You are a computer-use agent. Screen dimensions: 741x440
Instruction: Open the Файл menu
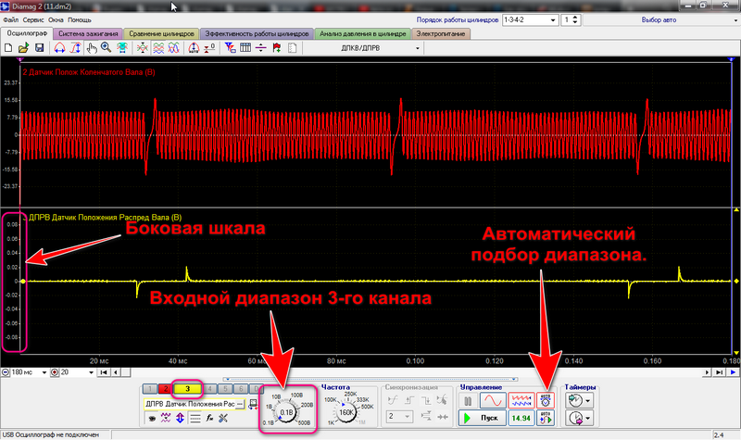click(11, 19)
